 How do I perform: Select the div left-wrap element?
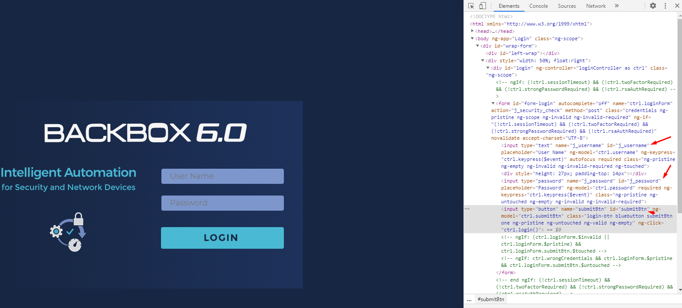(522, 53)
